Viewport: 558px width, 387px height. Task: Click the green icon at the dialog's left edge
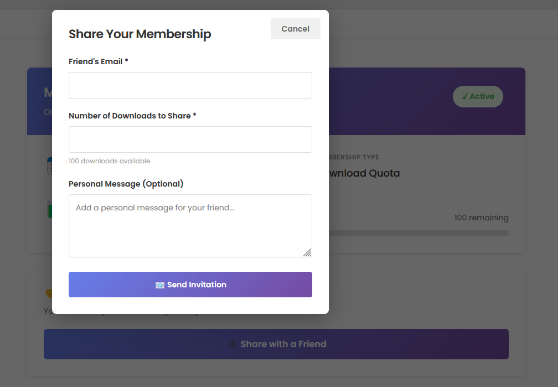(x=49, y=210)
